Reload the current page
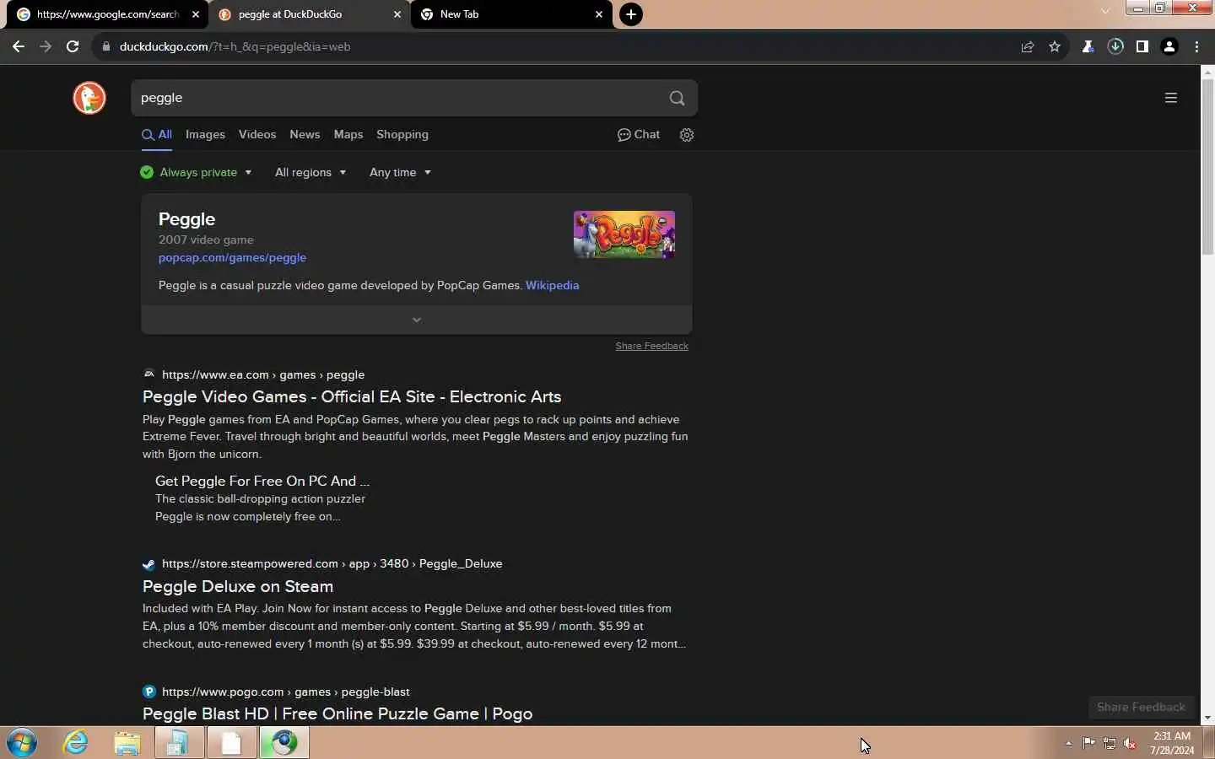 73,46
